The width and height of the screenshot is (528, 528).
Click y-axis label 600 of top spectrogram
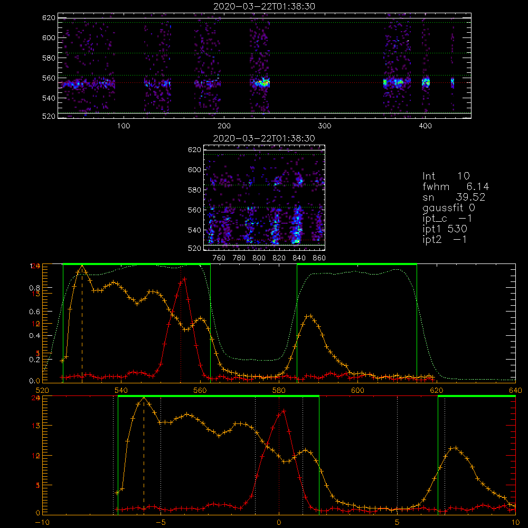pos(49,37)
